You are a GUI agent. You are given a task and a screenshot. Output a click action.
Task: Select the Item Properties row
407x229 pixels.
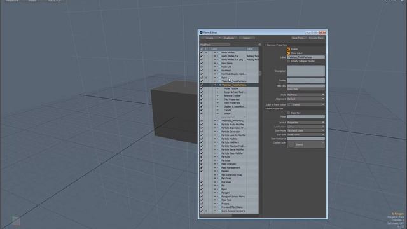pos(229,103)
